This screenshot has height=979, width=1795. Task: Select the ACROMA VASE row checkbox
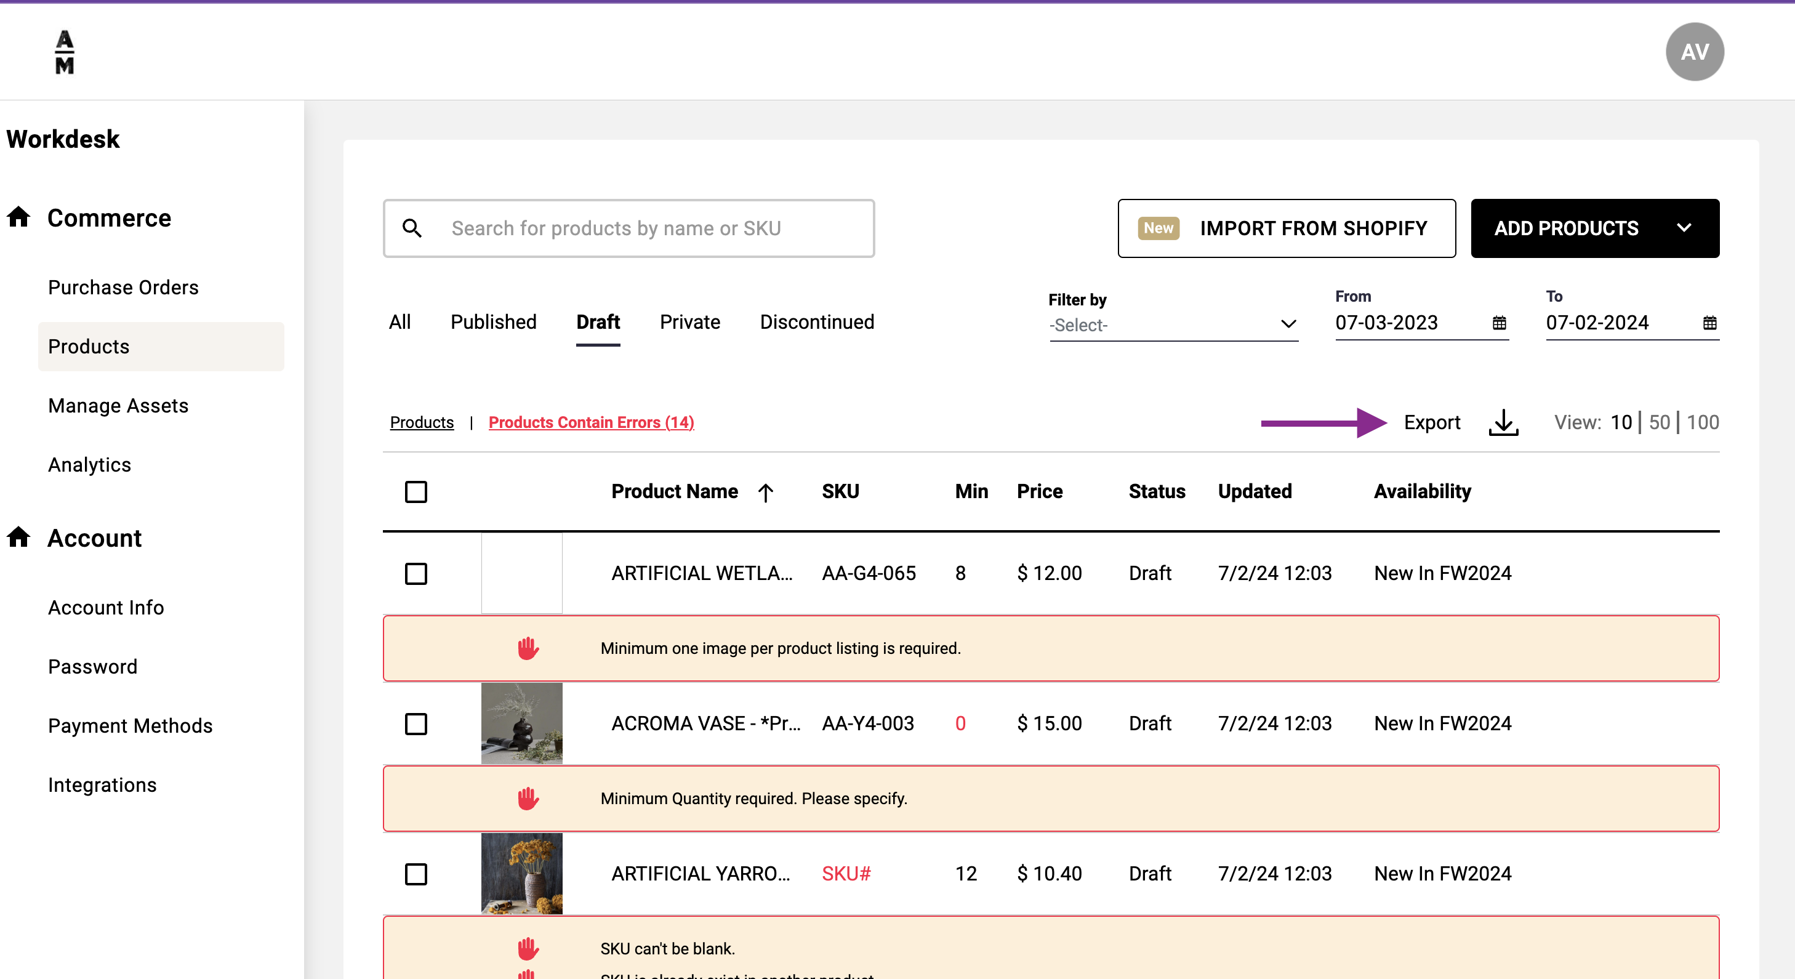416,724
